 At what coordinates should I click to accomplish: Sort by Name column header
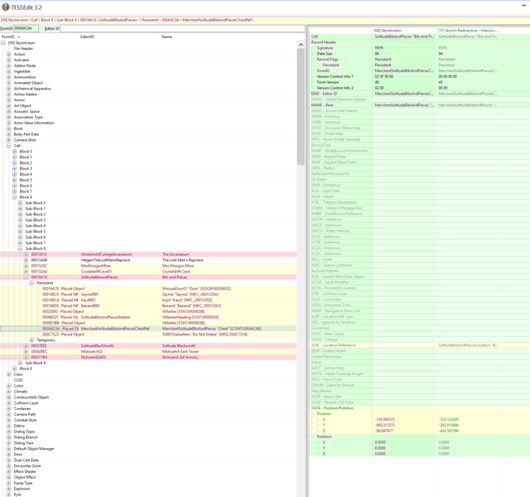(167, 37)
